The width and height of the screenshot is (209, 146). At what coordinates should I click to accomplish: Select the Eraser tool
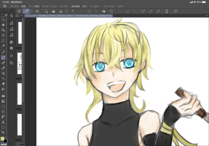(3, 84)
